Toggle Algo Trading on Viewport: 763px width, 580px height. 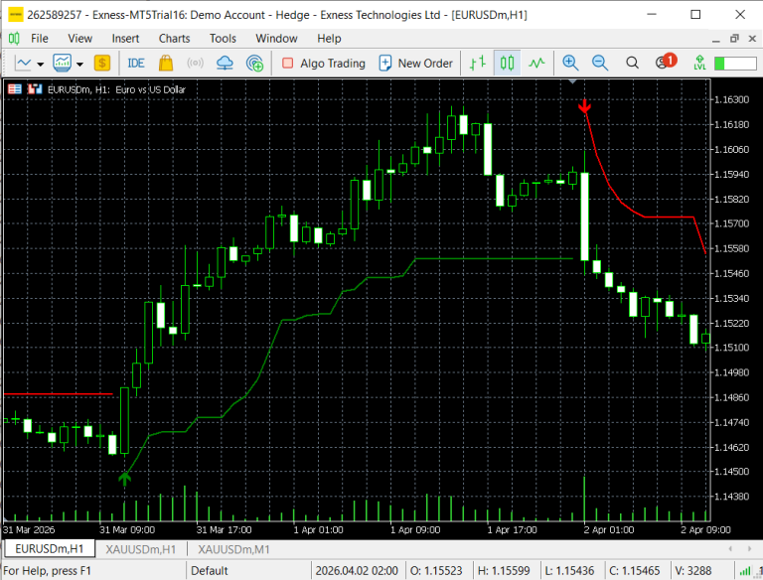(x=324, y=64)
